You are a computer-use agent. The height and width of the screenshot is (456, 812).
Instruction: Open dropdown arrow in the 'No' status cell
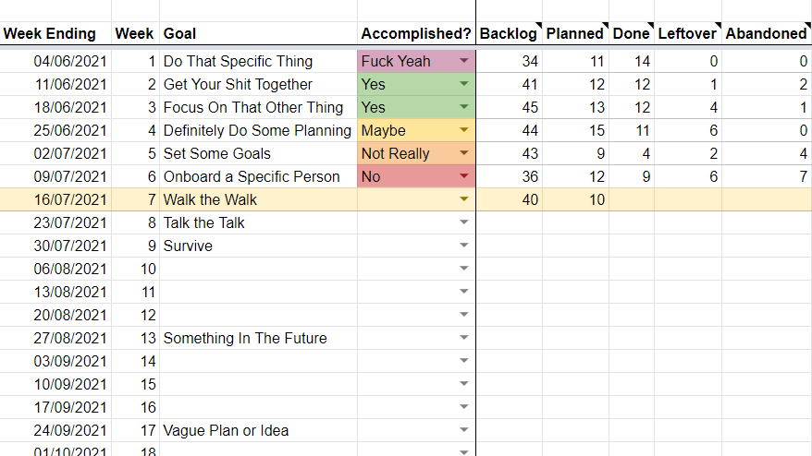[464, 176]
